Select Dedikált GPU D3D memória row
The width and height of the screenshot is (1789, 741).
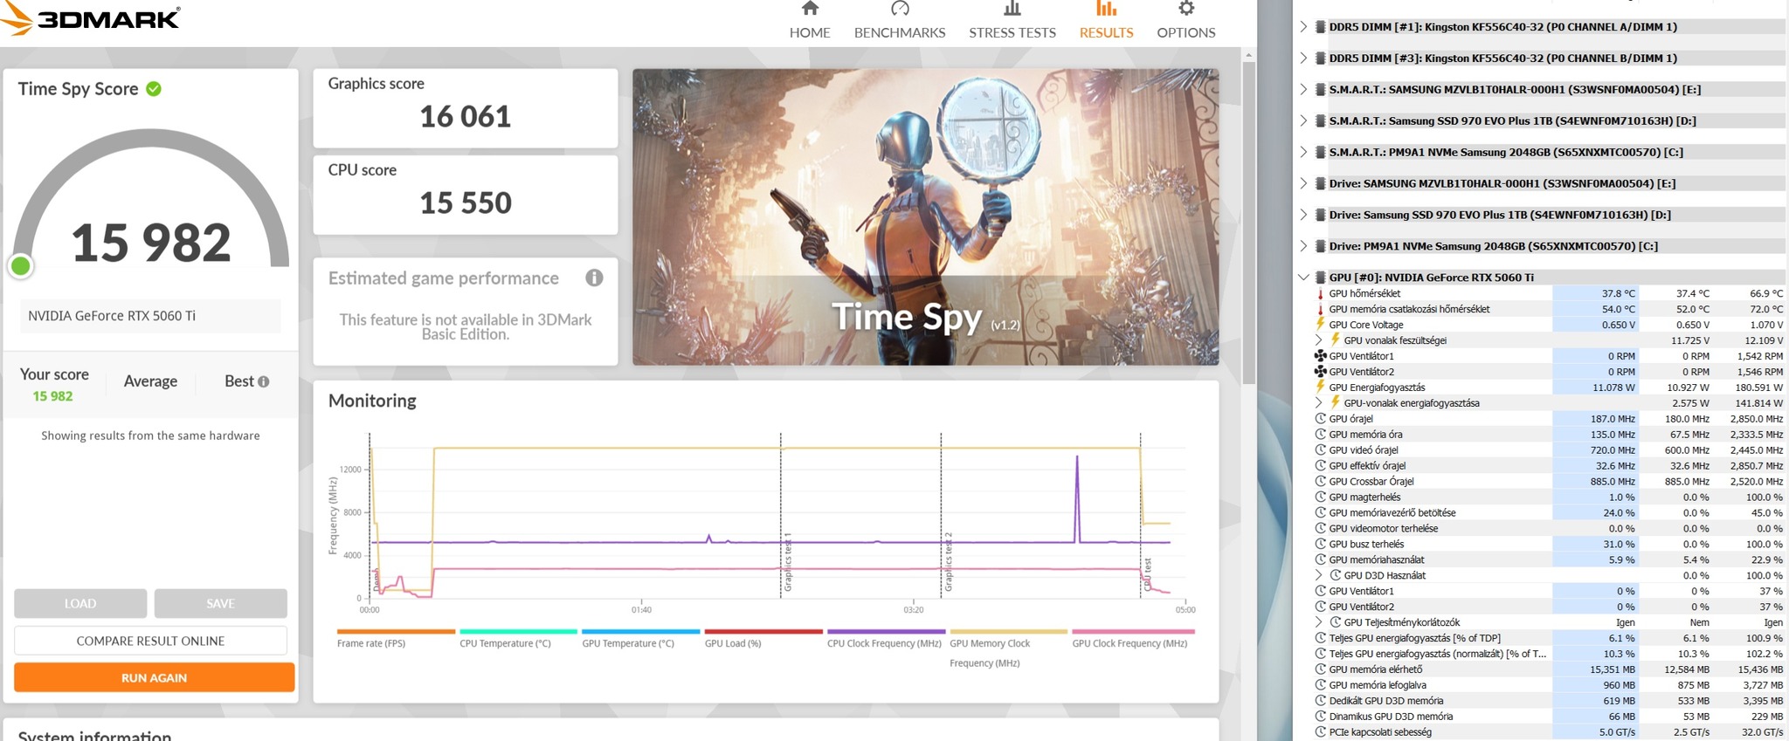1548,701
